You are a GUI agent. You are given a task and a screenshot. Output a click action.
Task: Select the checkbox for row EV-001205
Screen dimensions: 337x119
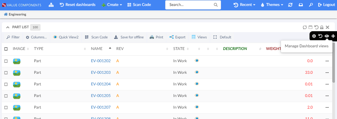click(6, 96)
